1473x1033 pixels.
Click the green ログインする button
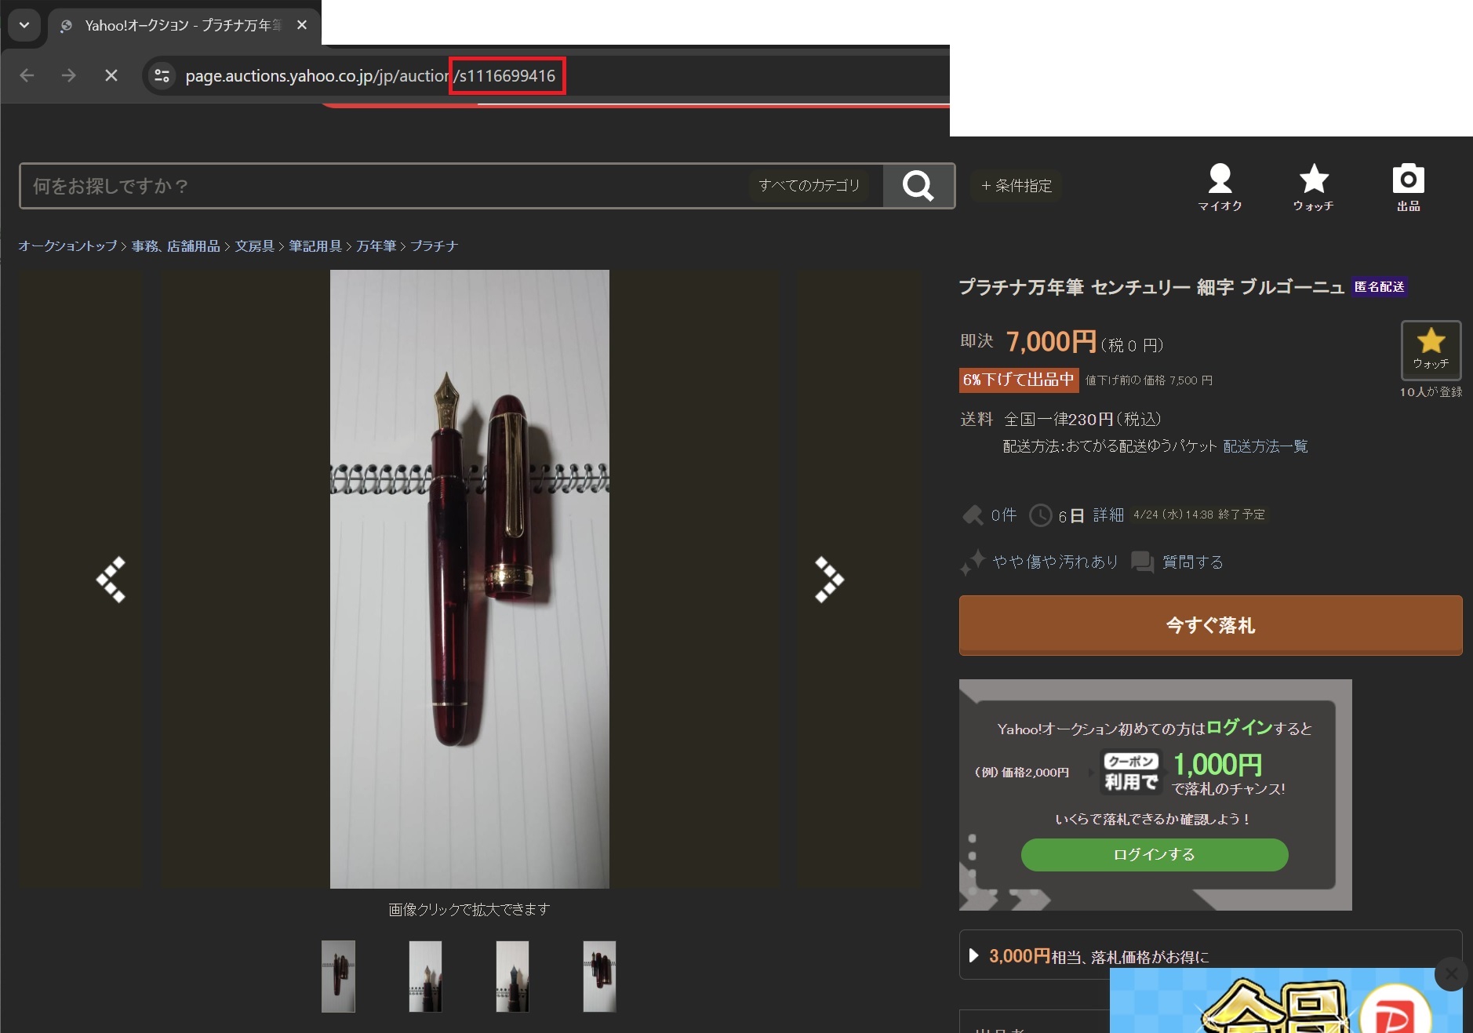pyautogui.click(x=1155, y=854)
